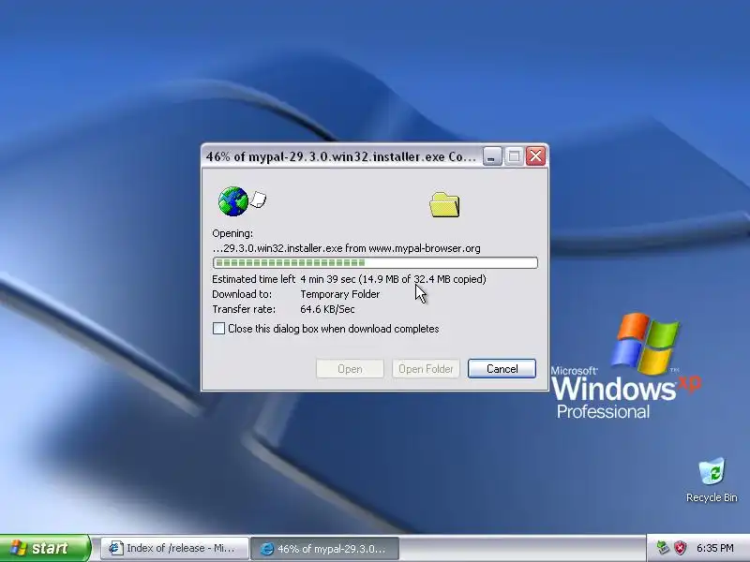750x562 pixels.
Task: Click the globe icon in download dialog
Action: 232,201
